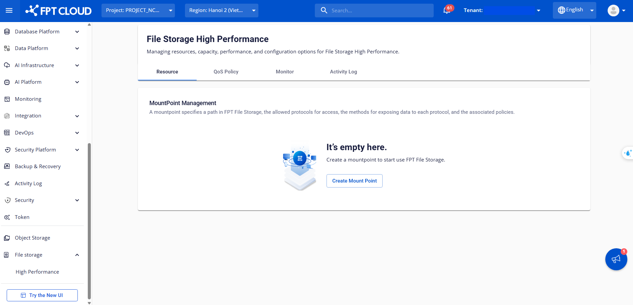Open Object Storage in the sidebar

(x=32, y=238)
